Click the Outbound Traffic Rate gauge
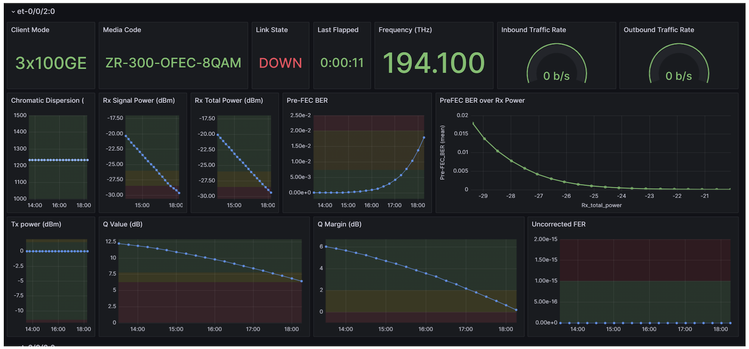The height and width of the screenshot is (349, 749). pyautogui.click(x=679, y=64)
